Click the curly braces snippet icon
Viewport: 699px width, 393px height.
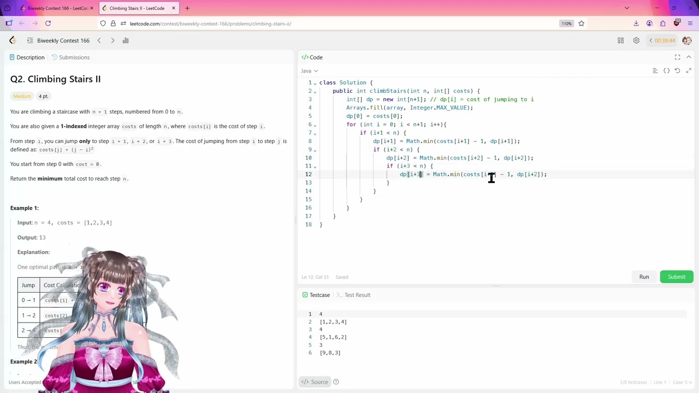(666, 70)
